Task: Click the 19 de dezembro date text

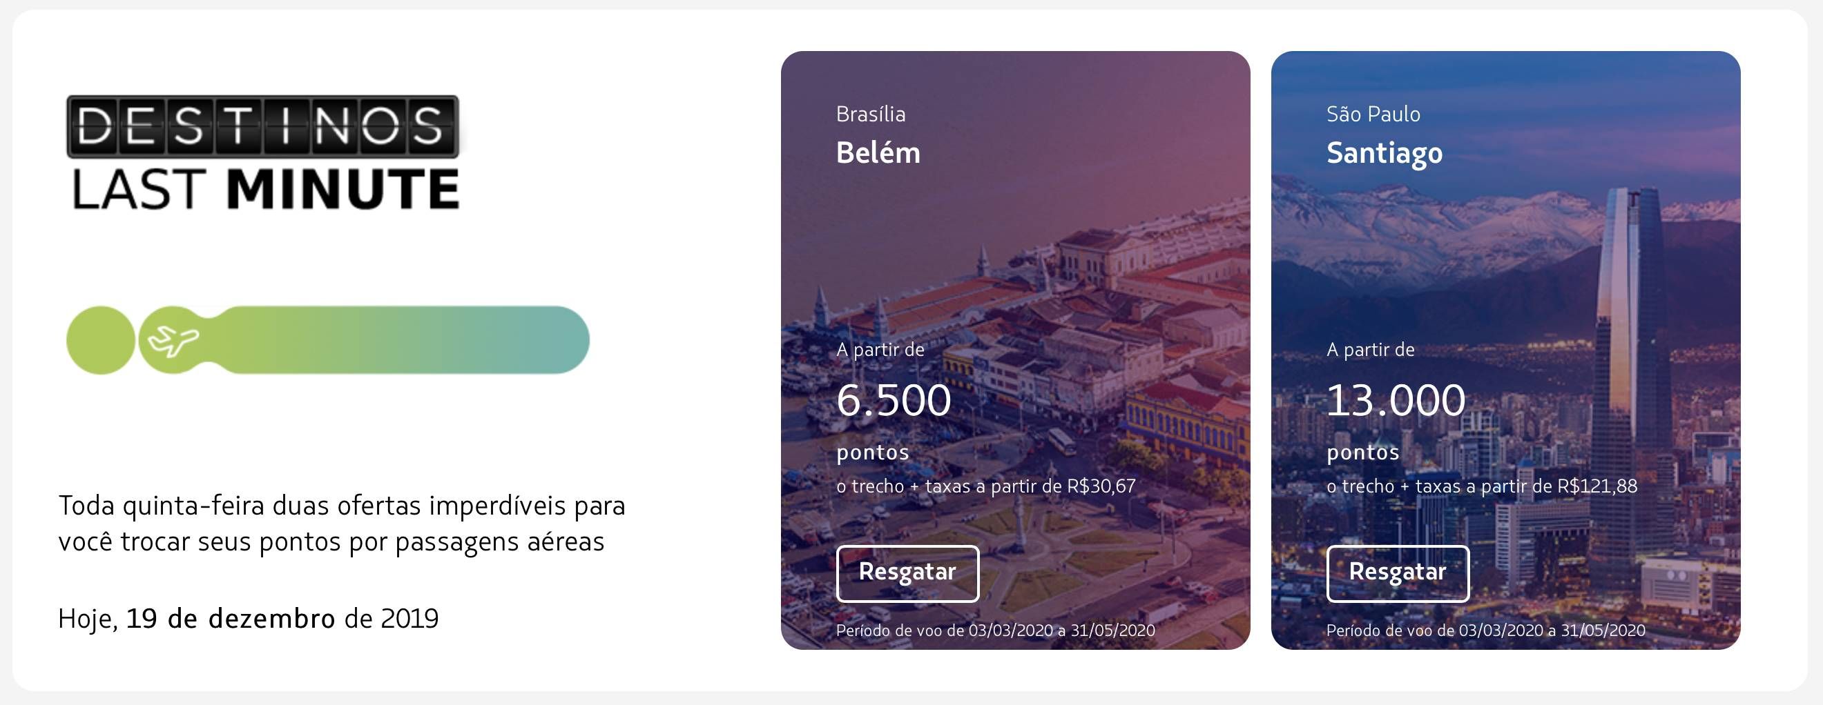Action: coord(231,619)
